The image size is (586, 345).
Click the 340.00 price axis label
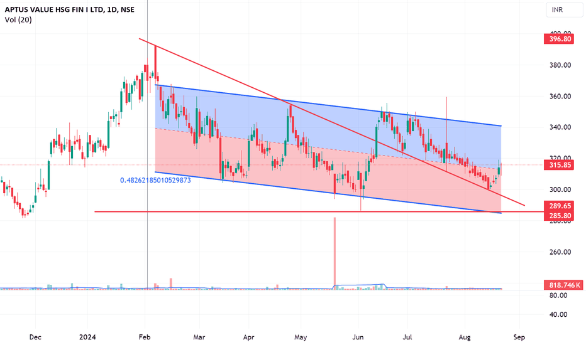pos(560,127)
